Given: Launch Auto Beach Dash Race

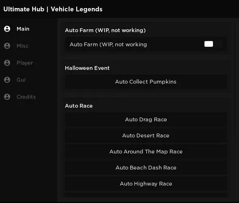Looking at the screenshot, I should pos(146,168).
